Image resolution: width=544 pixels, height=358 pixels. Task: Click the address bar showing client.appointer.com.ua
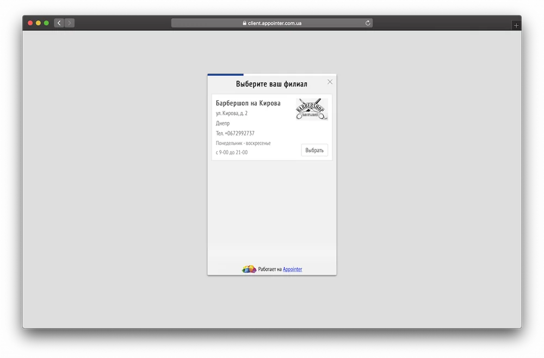[271, 23]
